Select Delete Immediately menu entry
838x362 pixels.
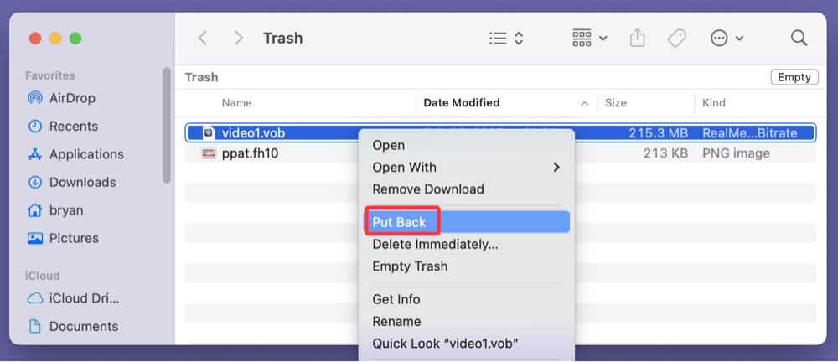pyautogui.click(x=434, y=245)
